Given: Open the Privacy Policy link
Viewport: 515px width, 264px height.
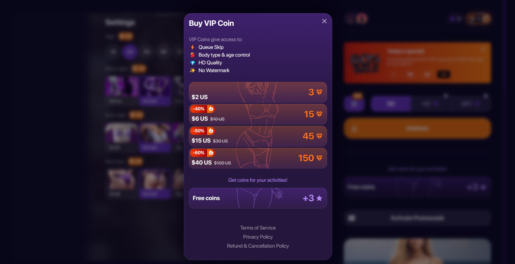Looking at the screenshot, I should point(258,237).
